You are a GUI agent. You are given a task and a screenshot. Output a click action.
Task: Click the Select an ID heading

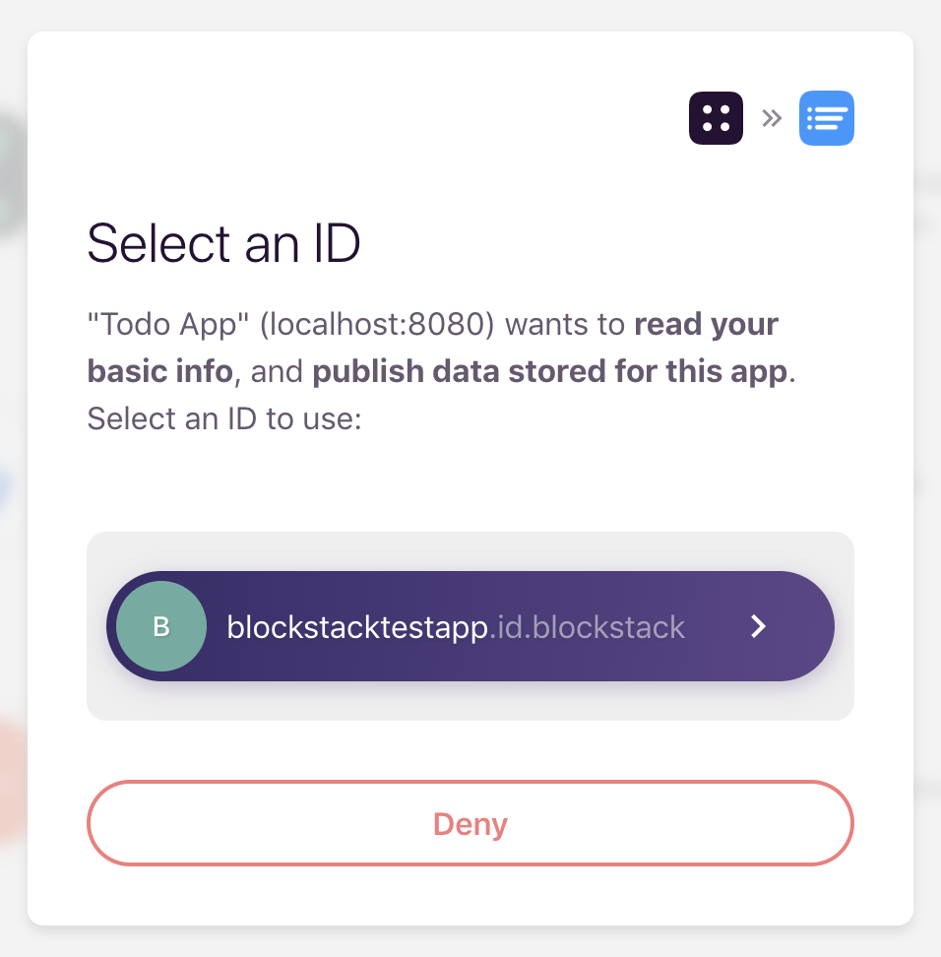click(x=224, y=243)
